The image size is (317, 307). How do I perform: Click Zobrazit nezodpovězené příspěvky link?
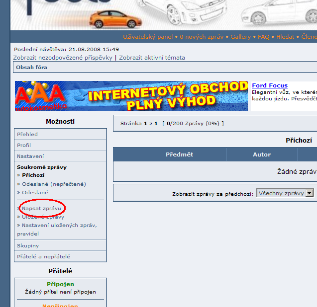(x=63, y=58)
